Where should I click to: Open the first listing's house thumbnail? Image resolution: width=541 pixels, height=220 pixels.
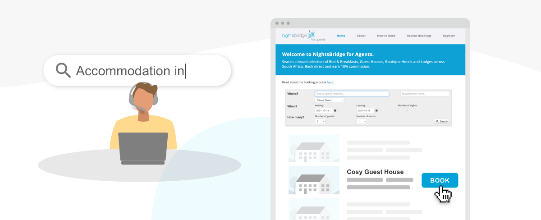314,148
